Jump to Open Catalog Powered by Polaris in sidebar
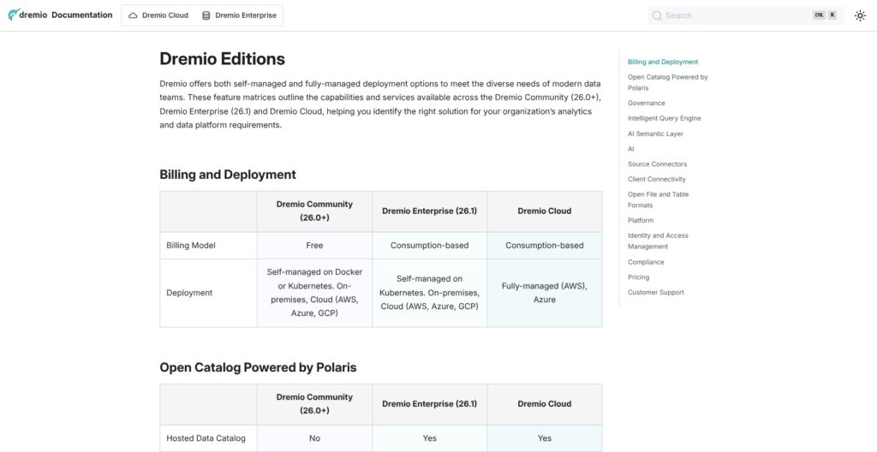Viewport: 877px width, 452px height. [667, 82]
